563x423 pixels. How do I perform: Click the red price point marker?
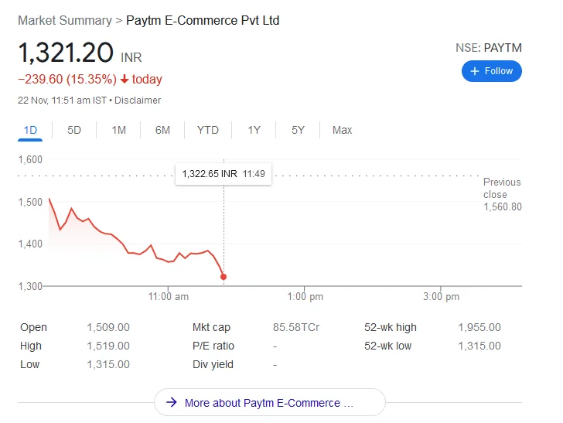pyautogui.click(x=224, y=277)
